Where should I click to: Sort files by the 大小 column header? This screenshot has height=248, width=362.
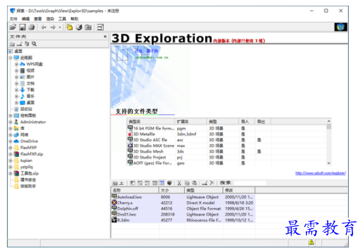coord(172,190)
